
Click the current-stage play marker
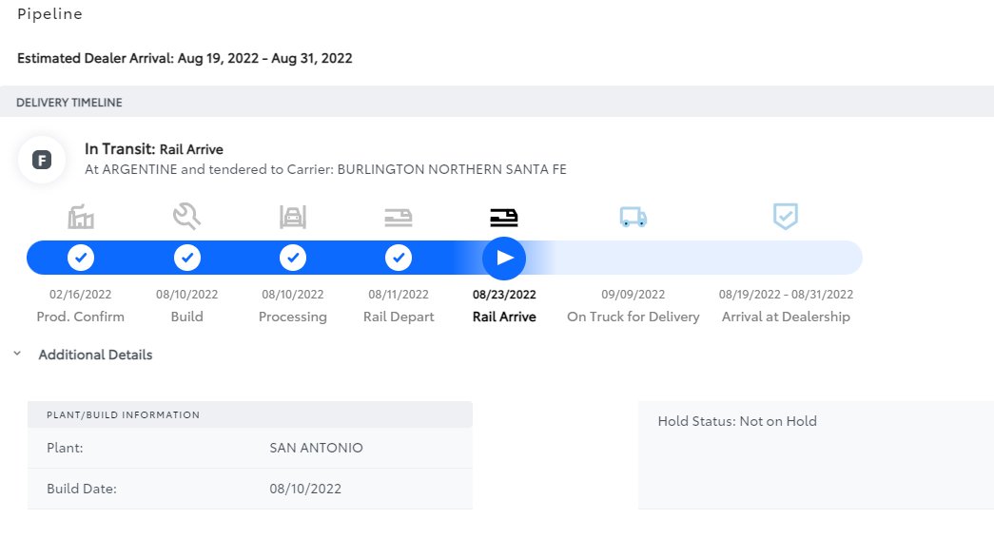point(504,258)
